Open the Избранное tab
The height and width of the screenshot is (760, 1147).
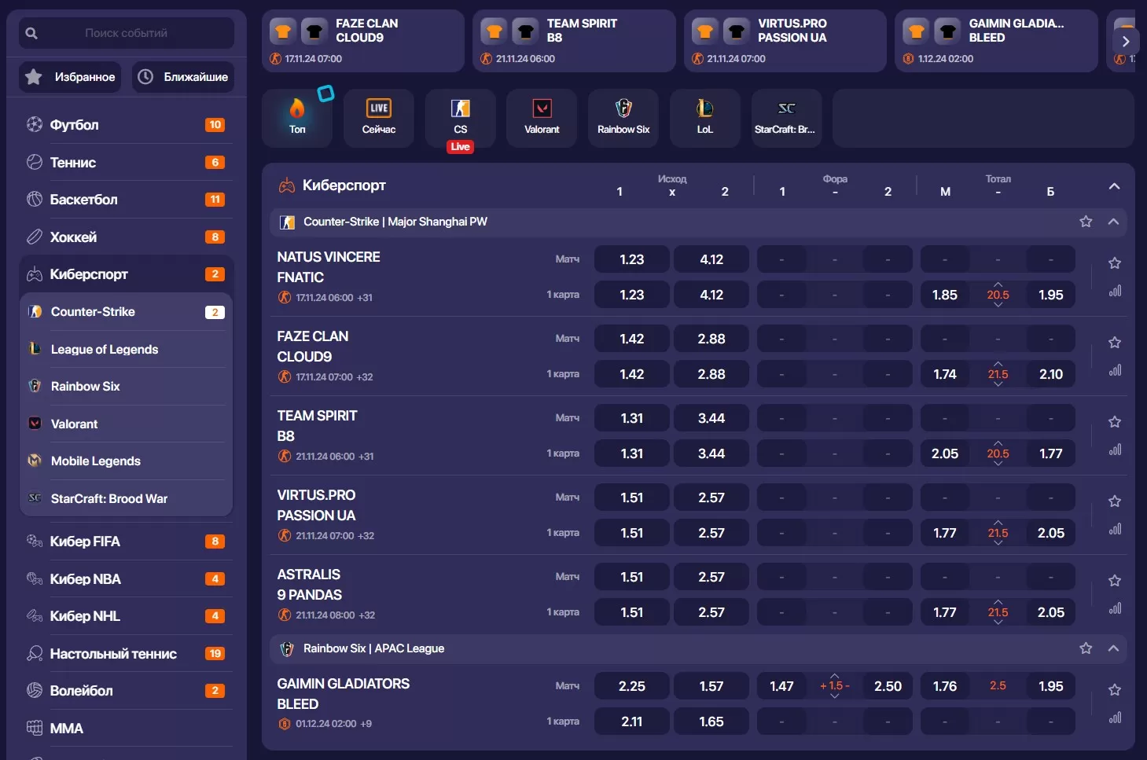tap(71, 77)
